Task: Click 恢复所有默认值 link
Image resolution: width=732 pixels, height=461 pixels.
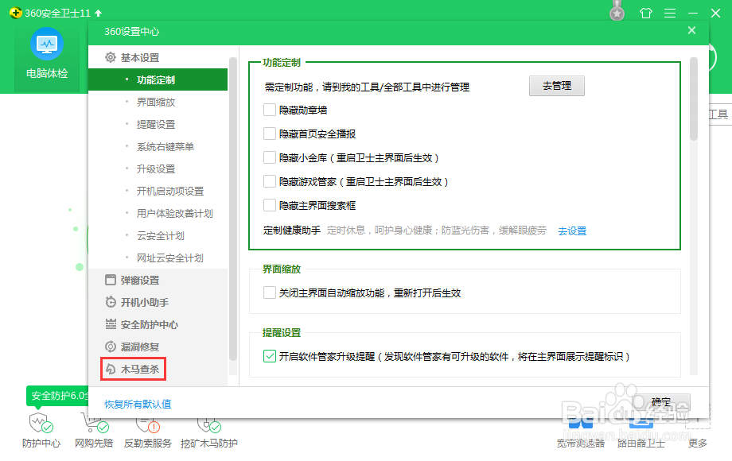Action: (138, 404)
